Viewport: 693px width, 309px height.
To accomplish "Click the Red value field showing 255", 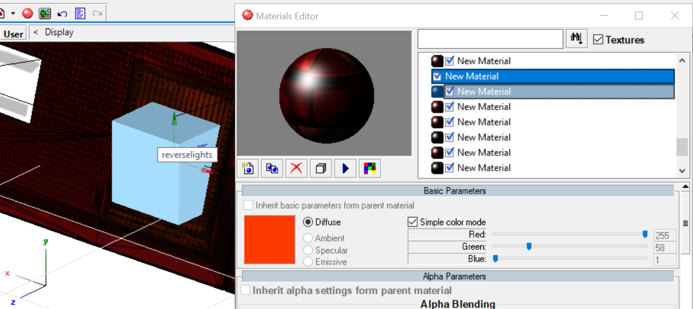I will click(x=665, y=235).
